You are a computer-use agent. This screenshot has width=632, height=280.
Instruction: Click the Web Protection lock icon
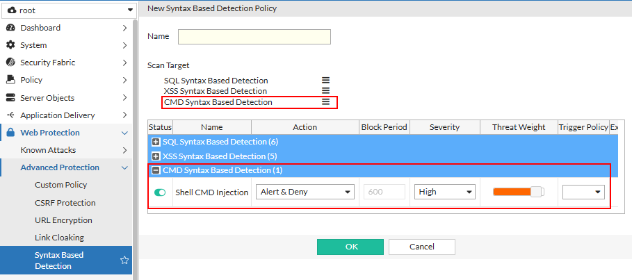[11, 133]
